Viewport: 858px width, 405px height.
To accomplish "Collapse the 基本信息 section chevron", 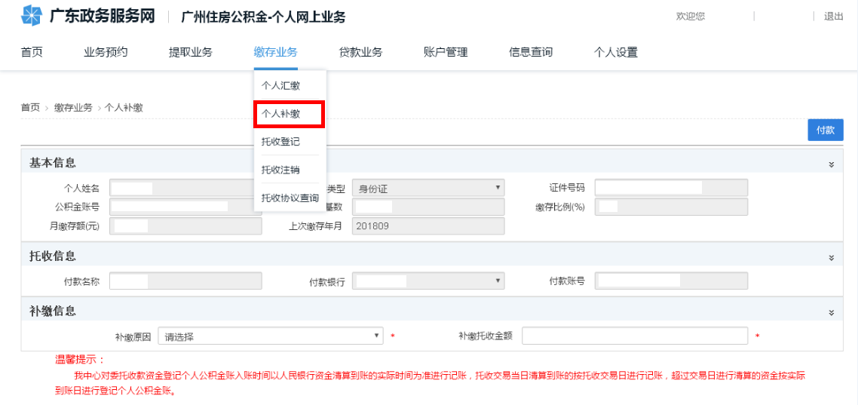I will (x=832, y=164).
